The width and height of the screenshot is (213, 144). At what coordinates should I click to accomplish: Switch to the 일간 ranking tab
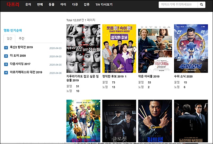point(10,38)
